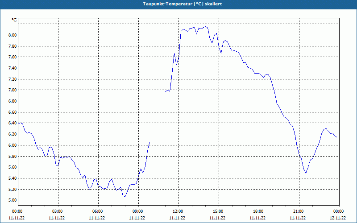The width and height of the screenshot is (357, 223).
Task: Click the 12.11.22 date label
Action: pyautogui.click(x=338, y=218)
